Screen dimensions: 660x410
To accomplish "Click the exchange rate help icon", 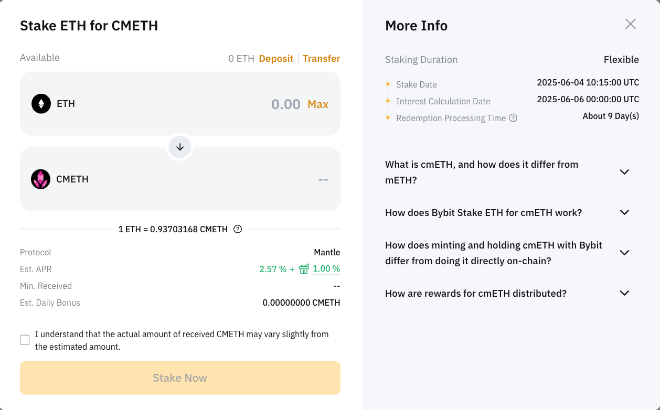I will (238, 229).
